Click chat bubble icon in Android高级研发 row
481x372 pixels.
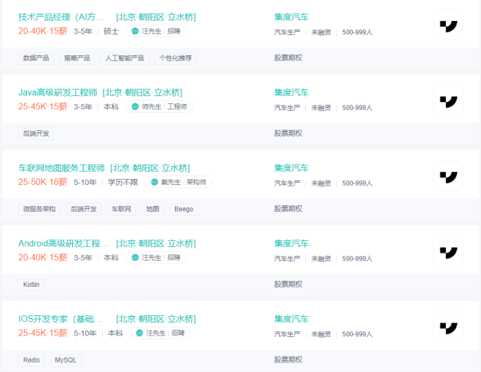[x=135, y=258]
